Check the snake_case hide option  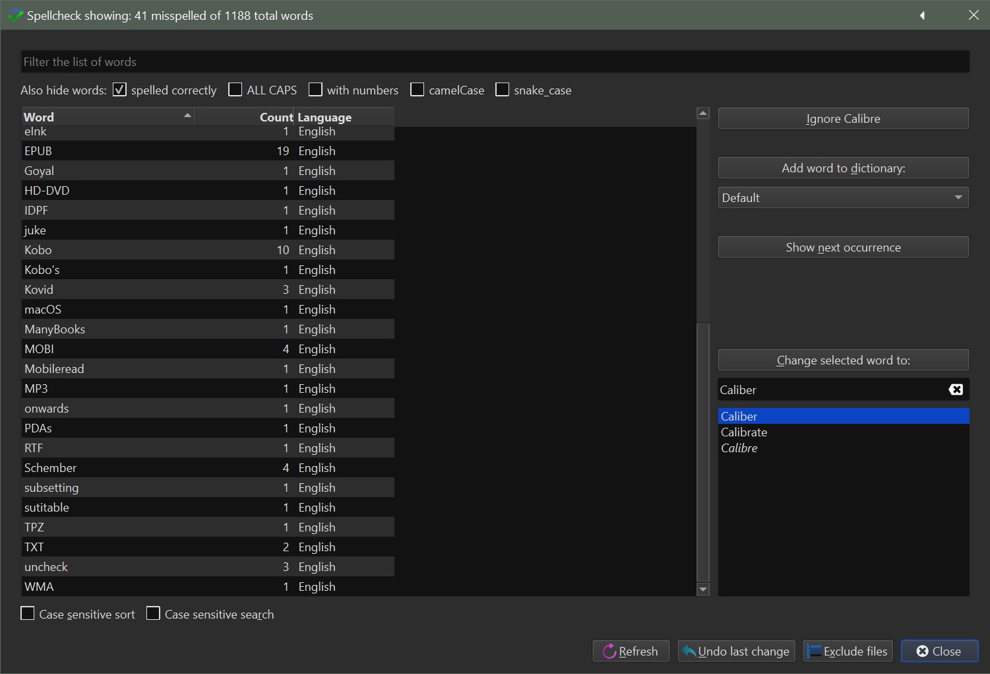[x=502, y=90]
